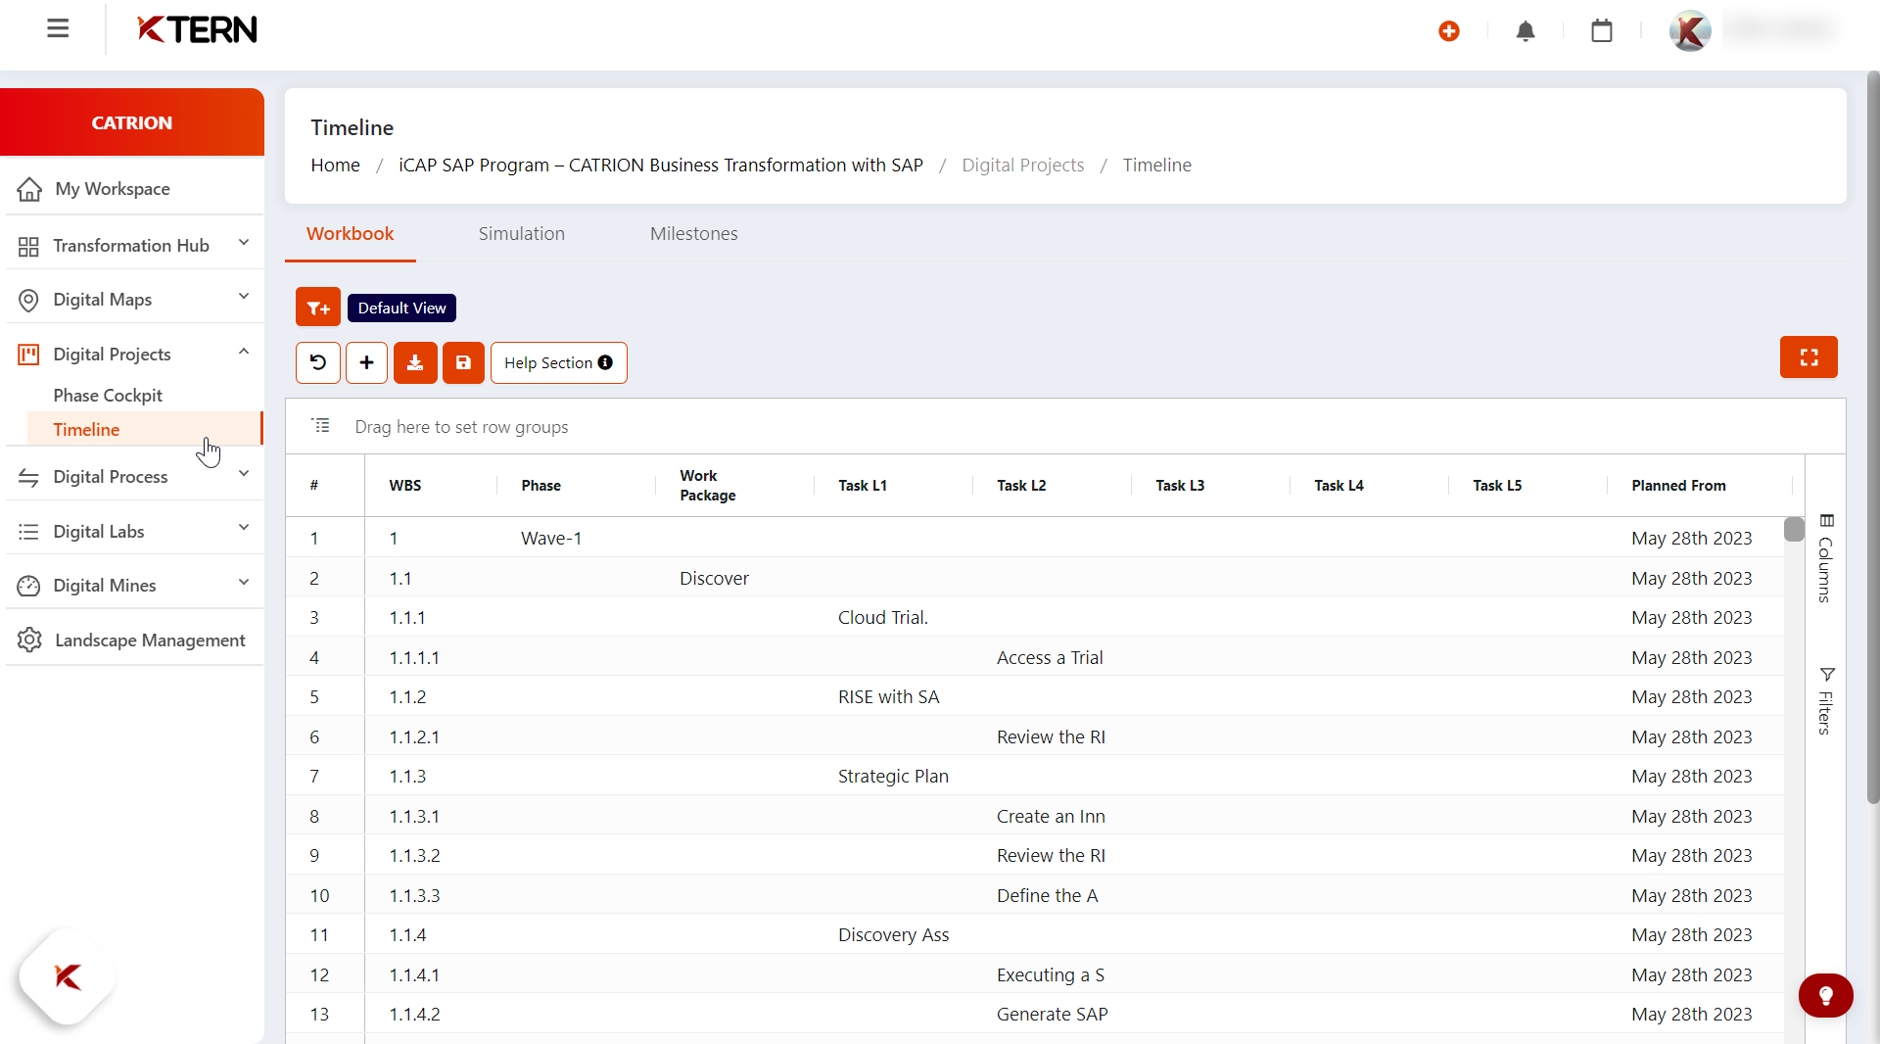Open the calendar icon in header

coord(1602,31)
